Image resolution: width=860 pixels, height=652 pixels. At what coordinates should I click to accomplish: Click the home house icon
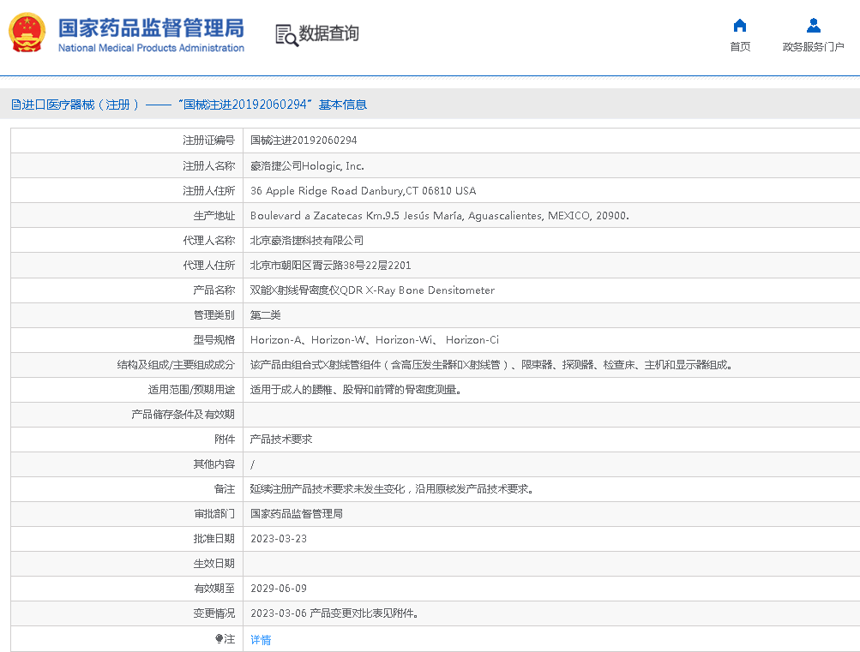[740, 26]
